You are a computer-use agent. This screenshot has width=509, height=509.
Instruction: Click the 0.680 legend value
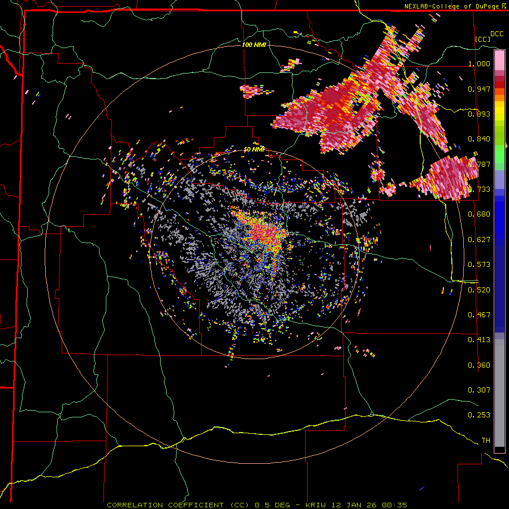(479, 214)
